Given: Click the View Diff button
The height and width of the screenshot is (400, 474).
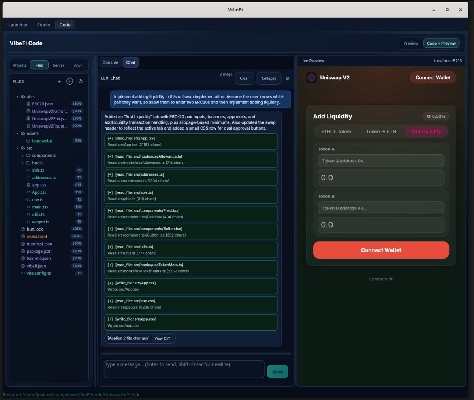Looking at the screenshot, I should pos(162,338).
